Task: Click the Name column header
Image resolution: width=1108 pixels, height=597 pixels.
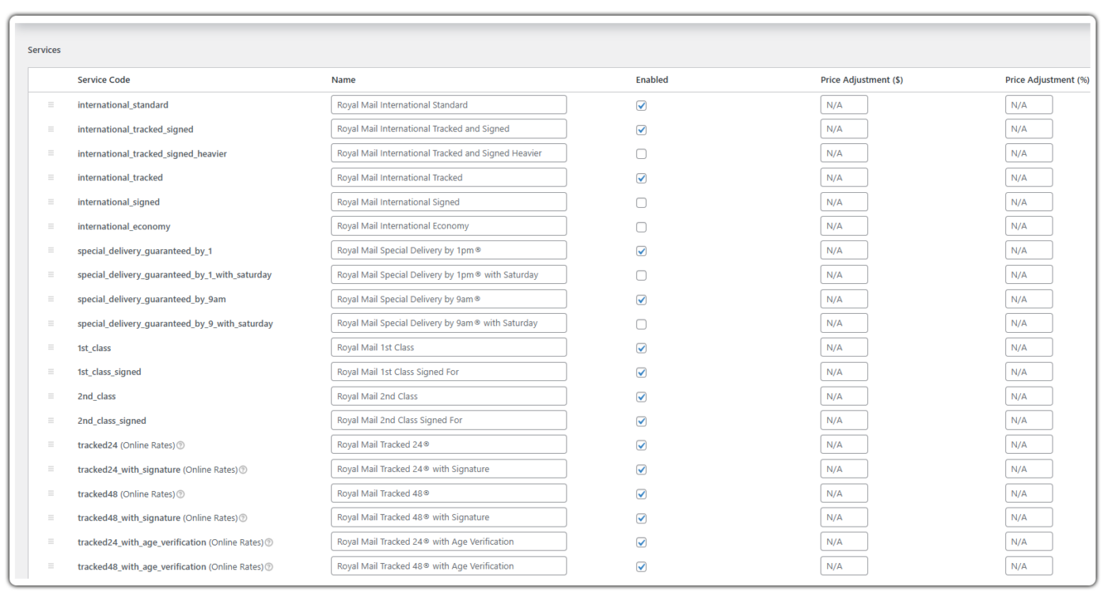Action: 343,80
